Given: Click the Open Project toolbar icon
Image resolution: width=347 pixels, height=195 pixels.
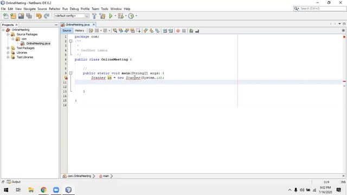Looking at the screenshot, I should point(21,16).
